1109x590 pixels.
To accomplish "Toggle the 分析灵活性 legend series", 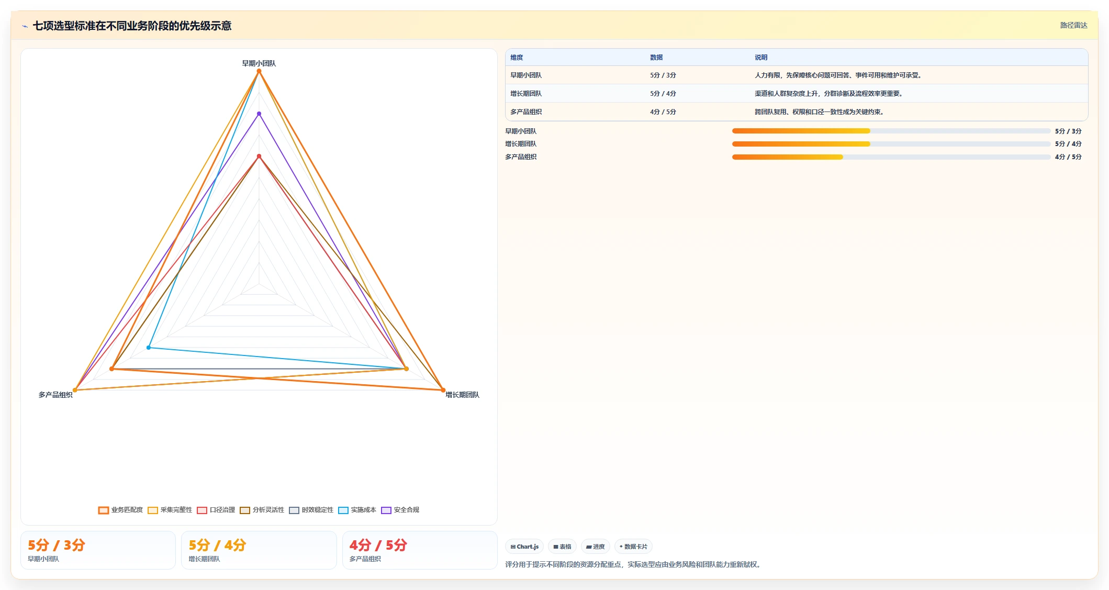I will pyautogui.click(x=262, y=510).
